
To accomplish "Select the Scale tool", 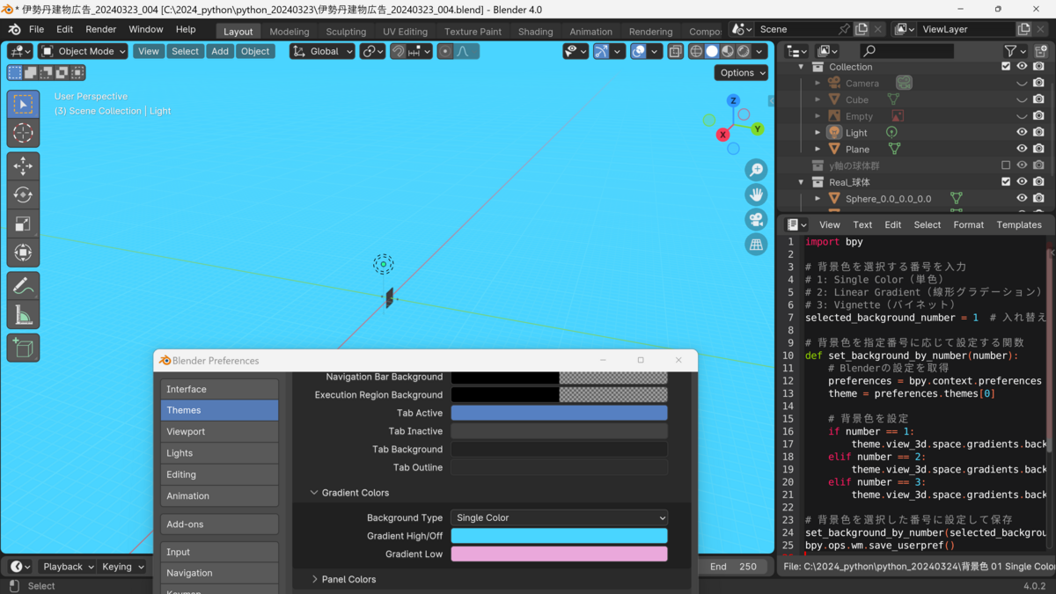I will point(23,222).
